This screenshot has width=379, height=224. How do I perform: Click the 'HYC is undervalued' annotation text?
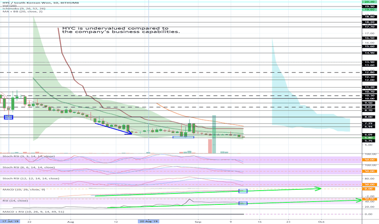(x=121, y=30)
